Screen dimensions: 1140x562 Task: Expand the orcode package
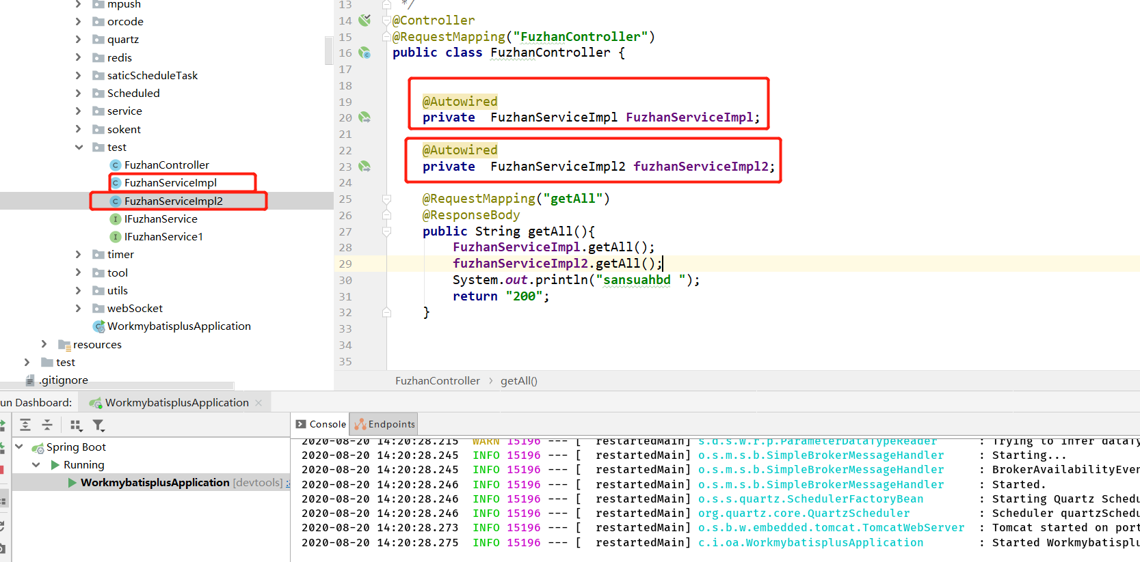[78, 21]
